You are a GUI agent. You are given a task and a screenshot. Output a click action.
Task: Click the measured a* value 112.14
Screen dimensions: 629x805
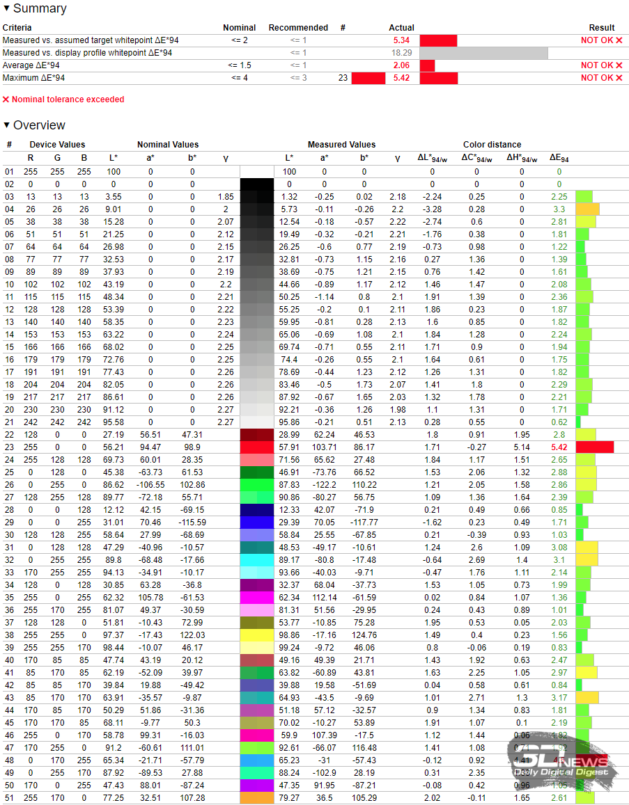(x=325, y=598)
